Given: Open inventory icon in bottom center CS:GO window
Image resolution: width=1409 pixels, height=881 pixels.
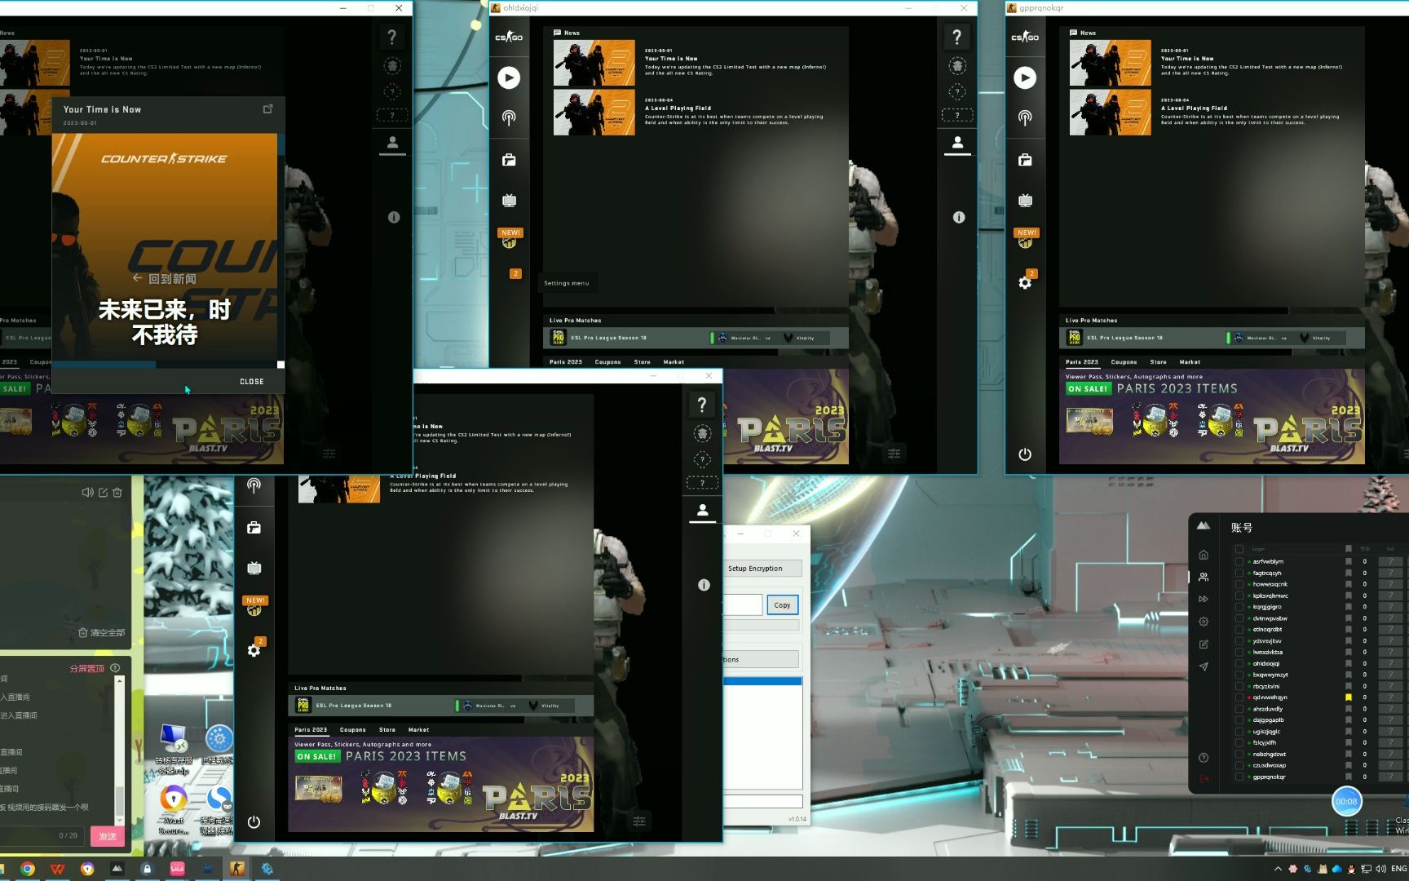Looking at the screenshot, I should click(254, 528).
